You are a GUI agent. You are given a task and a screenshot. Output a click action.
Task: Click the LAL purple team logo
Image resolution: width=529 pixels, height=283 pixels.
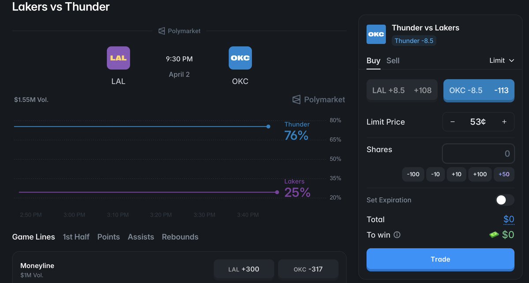118,58
